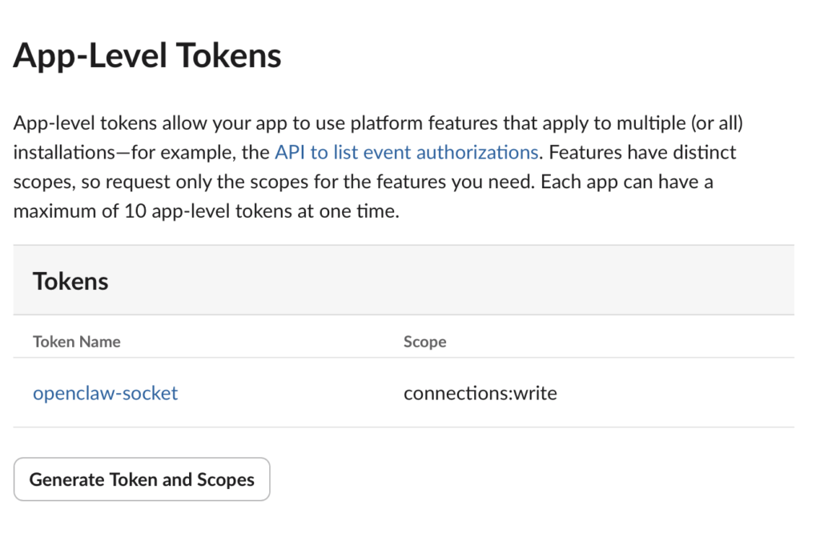The image size is (820, 533).
Task: Select the Token Name column header
Action: [77, 342]
